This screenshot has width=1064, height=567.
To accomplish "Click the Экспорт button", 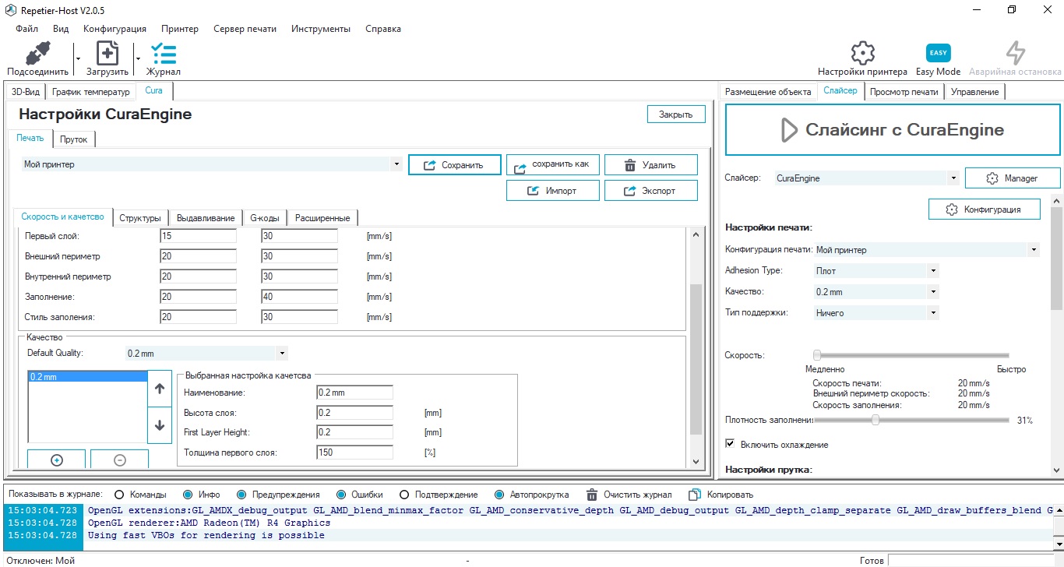I will [650, 190].
